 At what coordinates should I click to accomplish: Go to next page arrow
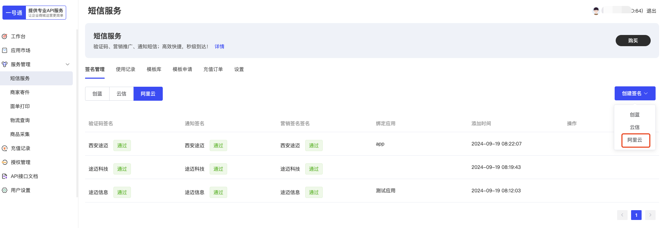650,215
